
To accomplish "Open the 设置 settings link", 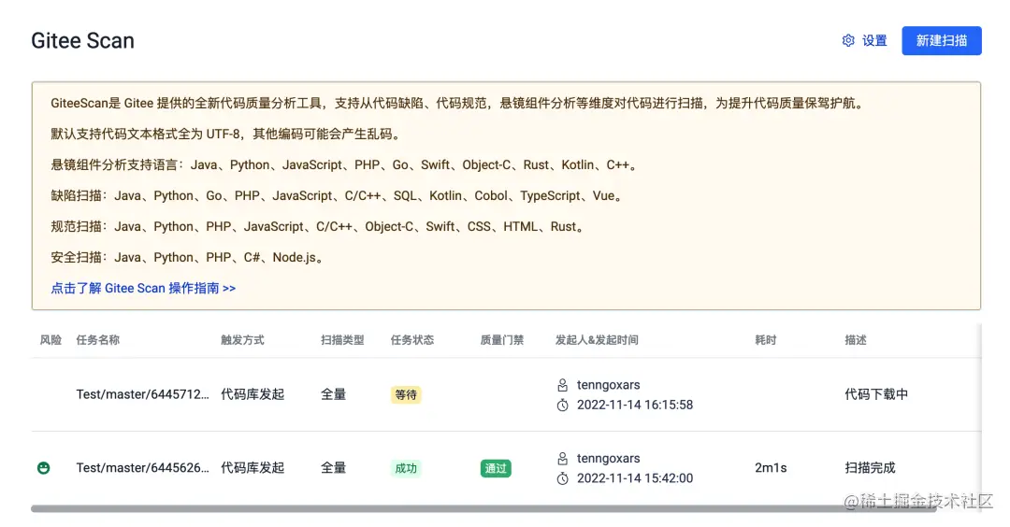I will (874, 40).
